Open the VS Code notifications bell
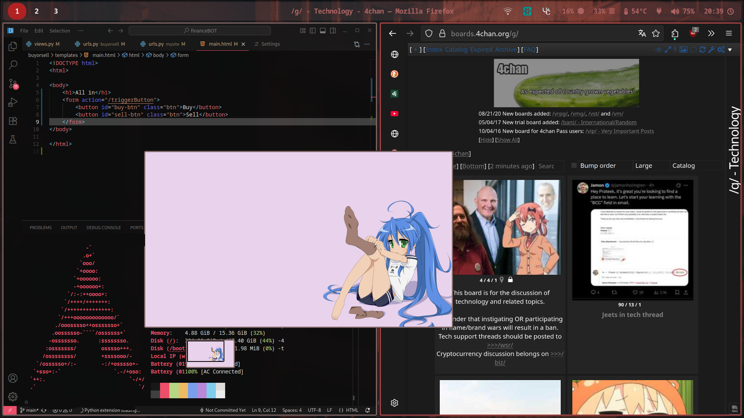The height and width of the screenshot is (418, 744). point(367,410)
